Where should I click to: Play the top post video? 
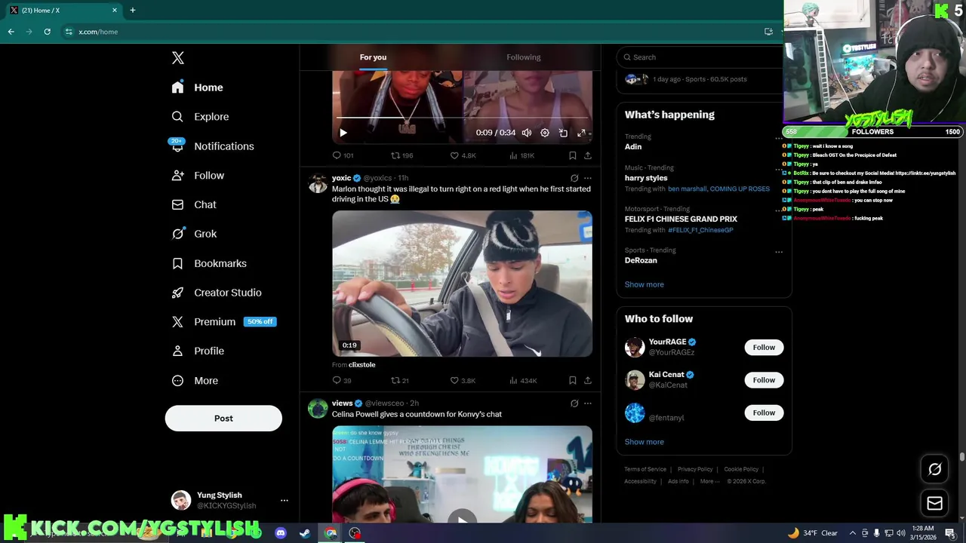[x=343, y=133]
